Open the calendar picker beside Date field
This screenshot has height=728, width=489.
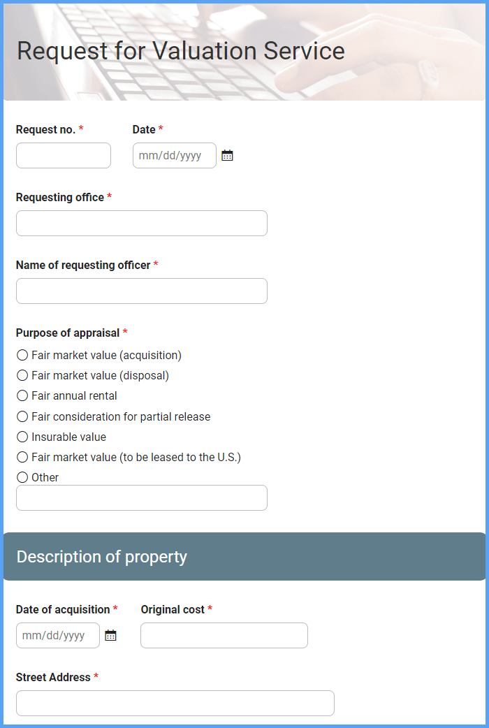click(x=227, y=156)
